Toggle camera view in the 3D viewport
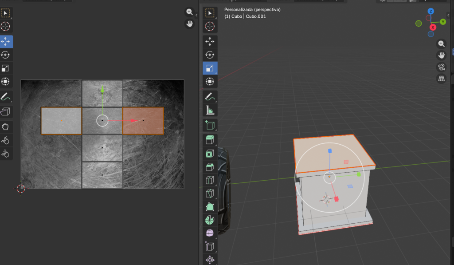Screen dimensions: 454x265 (441, 67)
